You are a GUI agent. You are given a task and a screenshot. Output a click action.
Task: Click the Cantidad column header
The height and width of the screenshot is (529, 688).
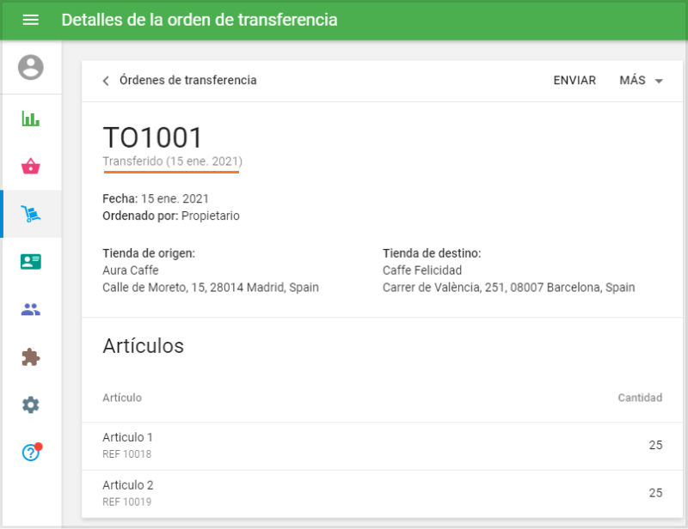pos(640,398)
